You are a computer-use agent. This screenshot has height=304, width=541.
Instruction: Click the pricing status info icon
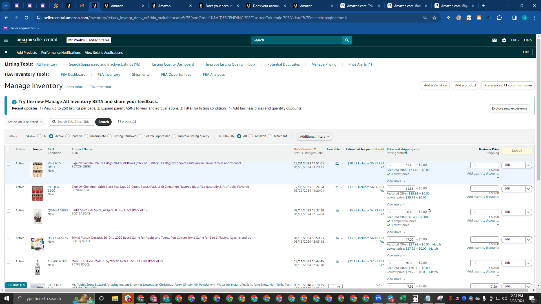(406, 153)
